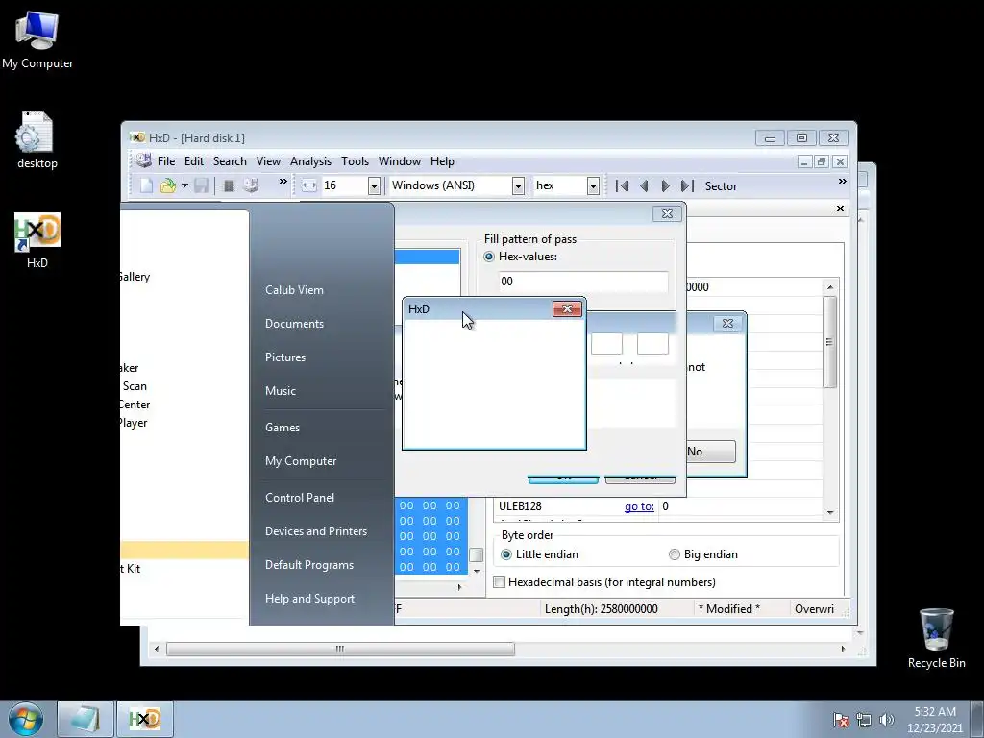The height and width of the screenshot is (738, 984).
Task: Open Default Programs from Start menu
Action: pyautogui.click(x=309, y=565)
